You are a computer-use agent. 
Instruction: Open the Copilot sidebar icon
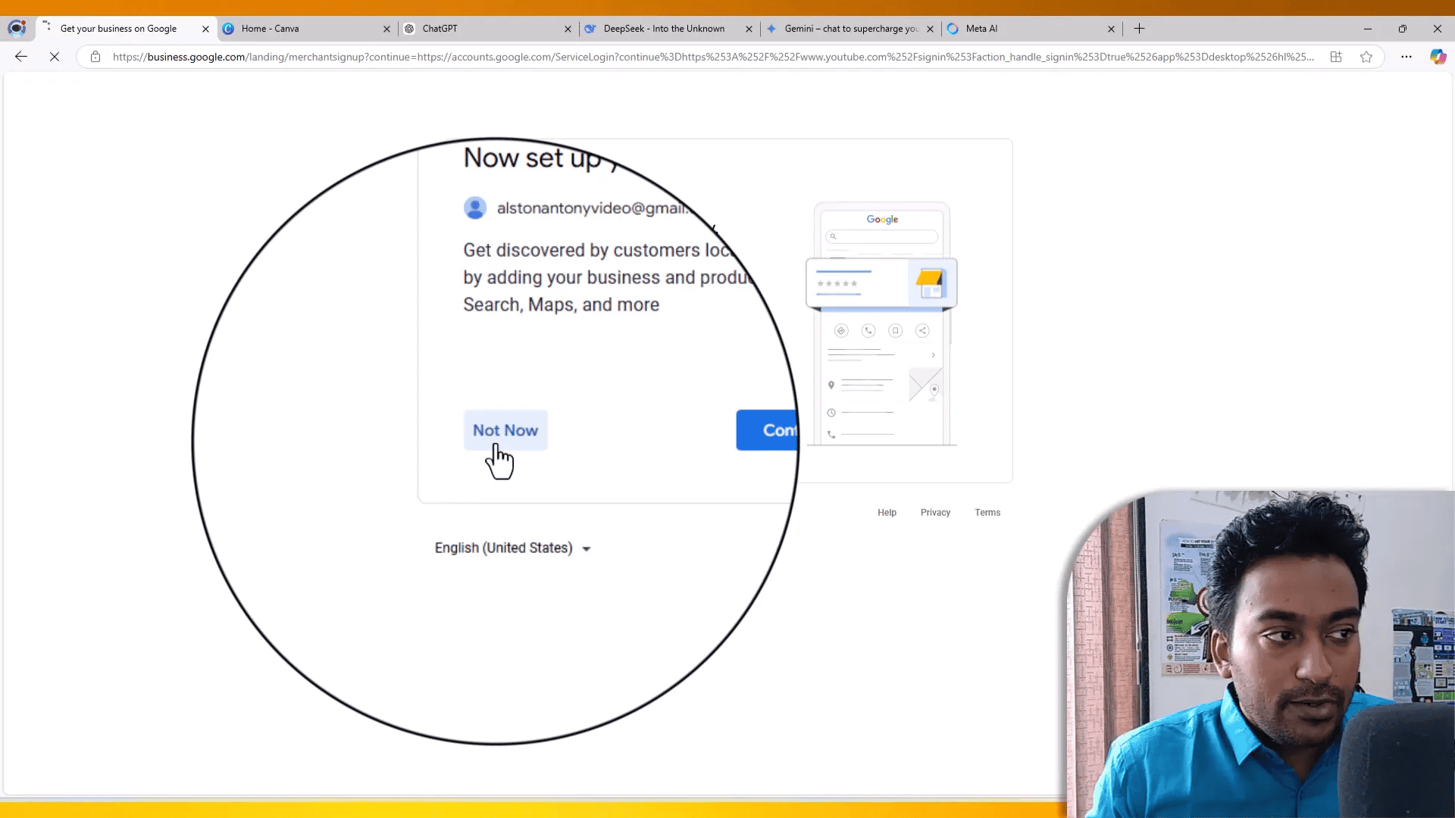coord(1438,57)
